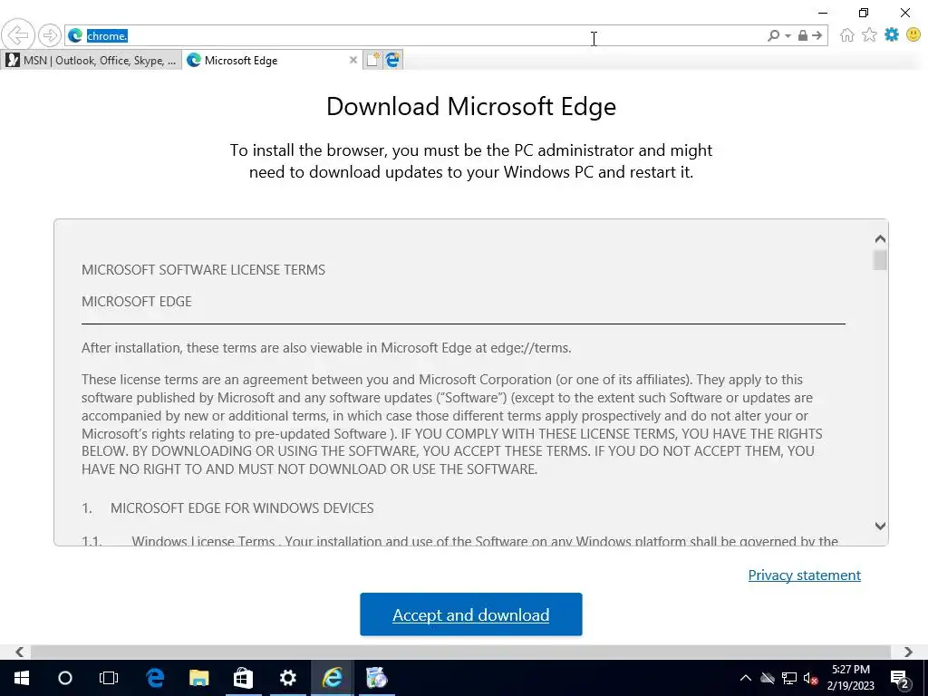This screenshot has width=928, height=696.
Task: Open Task View on taskbar
Action: 109,678
